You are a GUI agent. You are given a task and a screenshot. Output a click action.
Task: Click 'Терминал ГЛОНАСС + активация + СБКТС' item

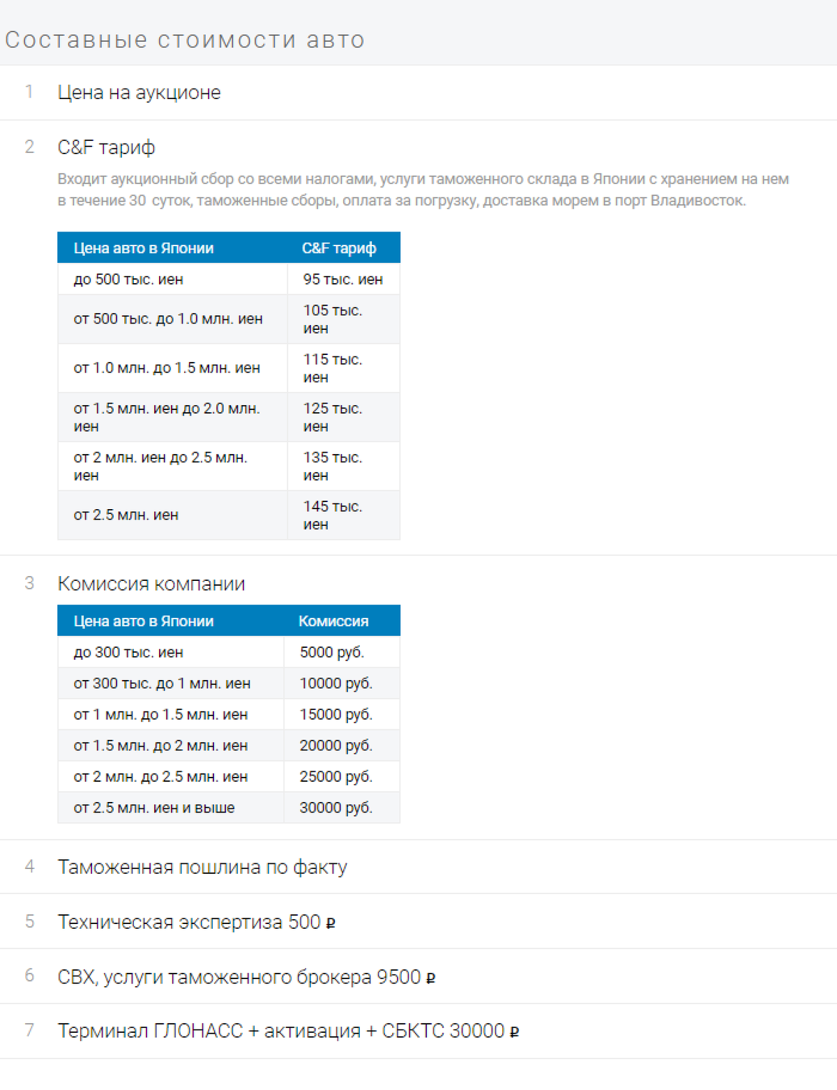pyautogui.click(x=288, y=1031)
